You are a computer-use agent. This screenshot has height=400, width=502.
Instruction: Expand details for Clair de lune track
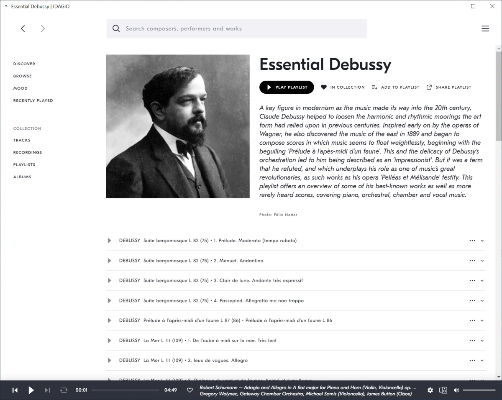(x=482, y=280)
